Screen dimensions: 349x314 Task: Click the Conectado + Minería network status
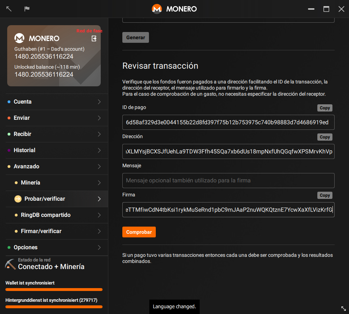[x=51, y=267]
